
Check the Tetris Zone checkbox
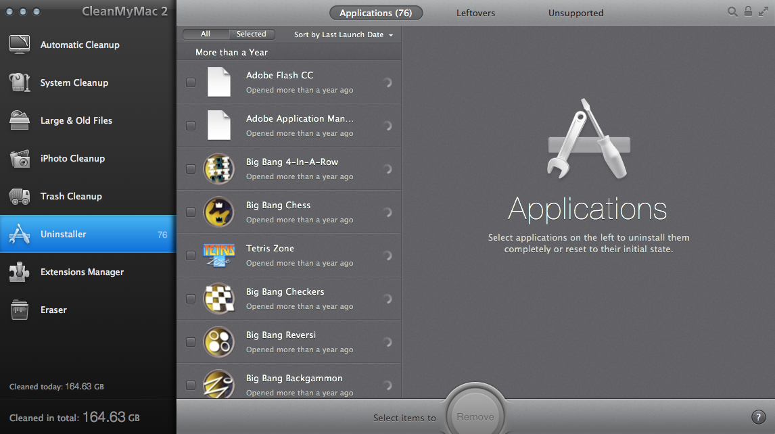point(191,256)
